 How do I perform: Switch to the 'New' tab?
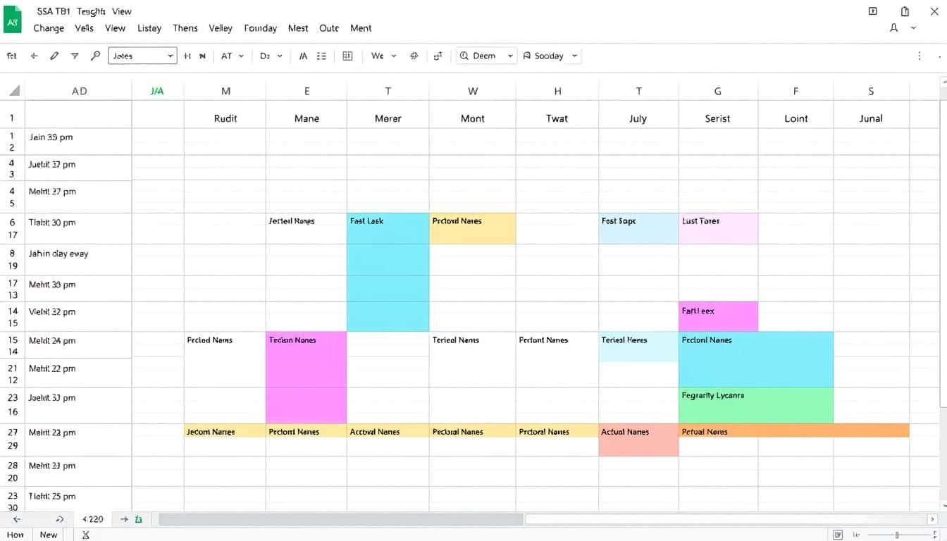pyautogui.click(x=49, y=535)
